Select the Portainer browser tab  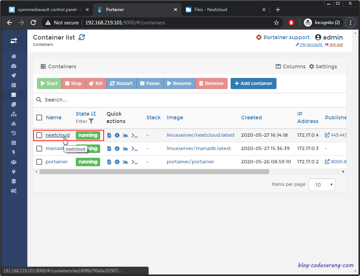(137, 10)
